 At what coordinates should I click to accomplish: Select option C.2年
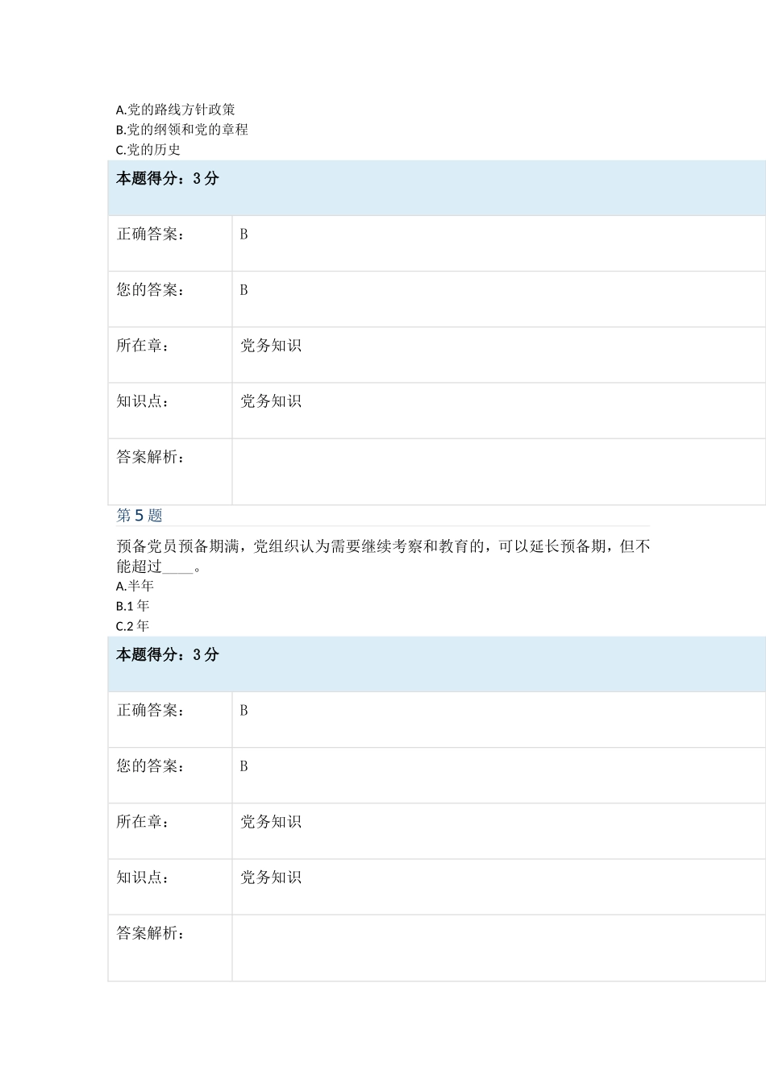132,626
